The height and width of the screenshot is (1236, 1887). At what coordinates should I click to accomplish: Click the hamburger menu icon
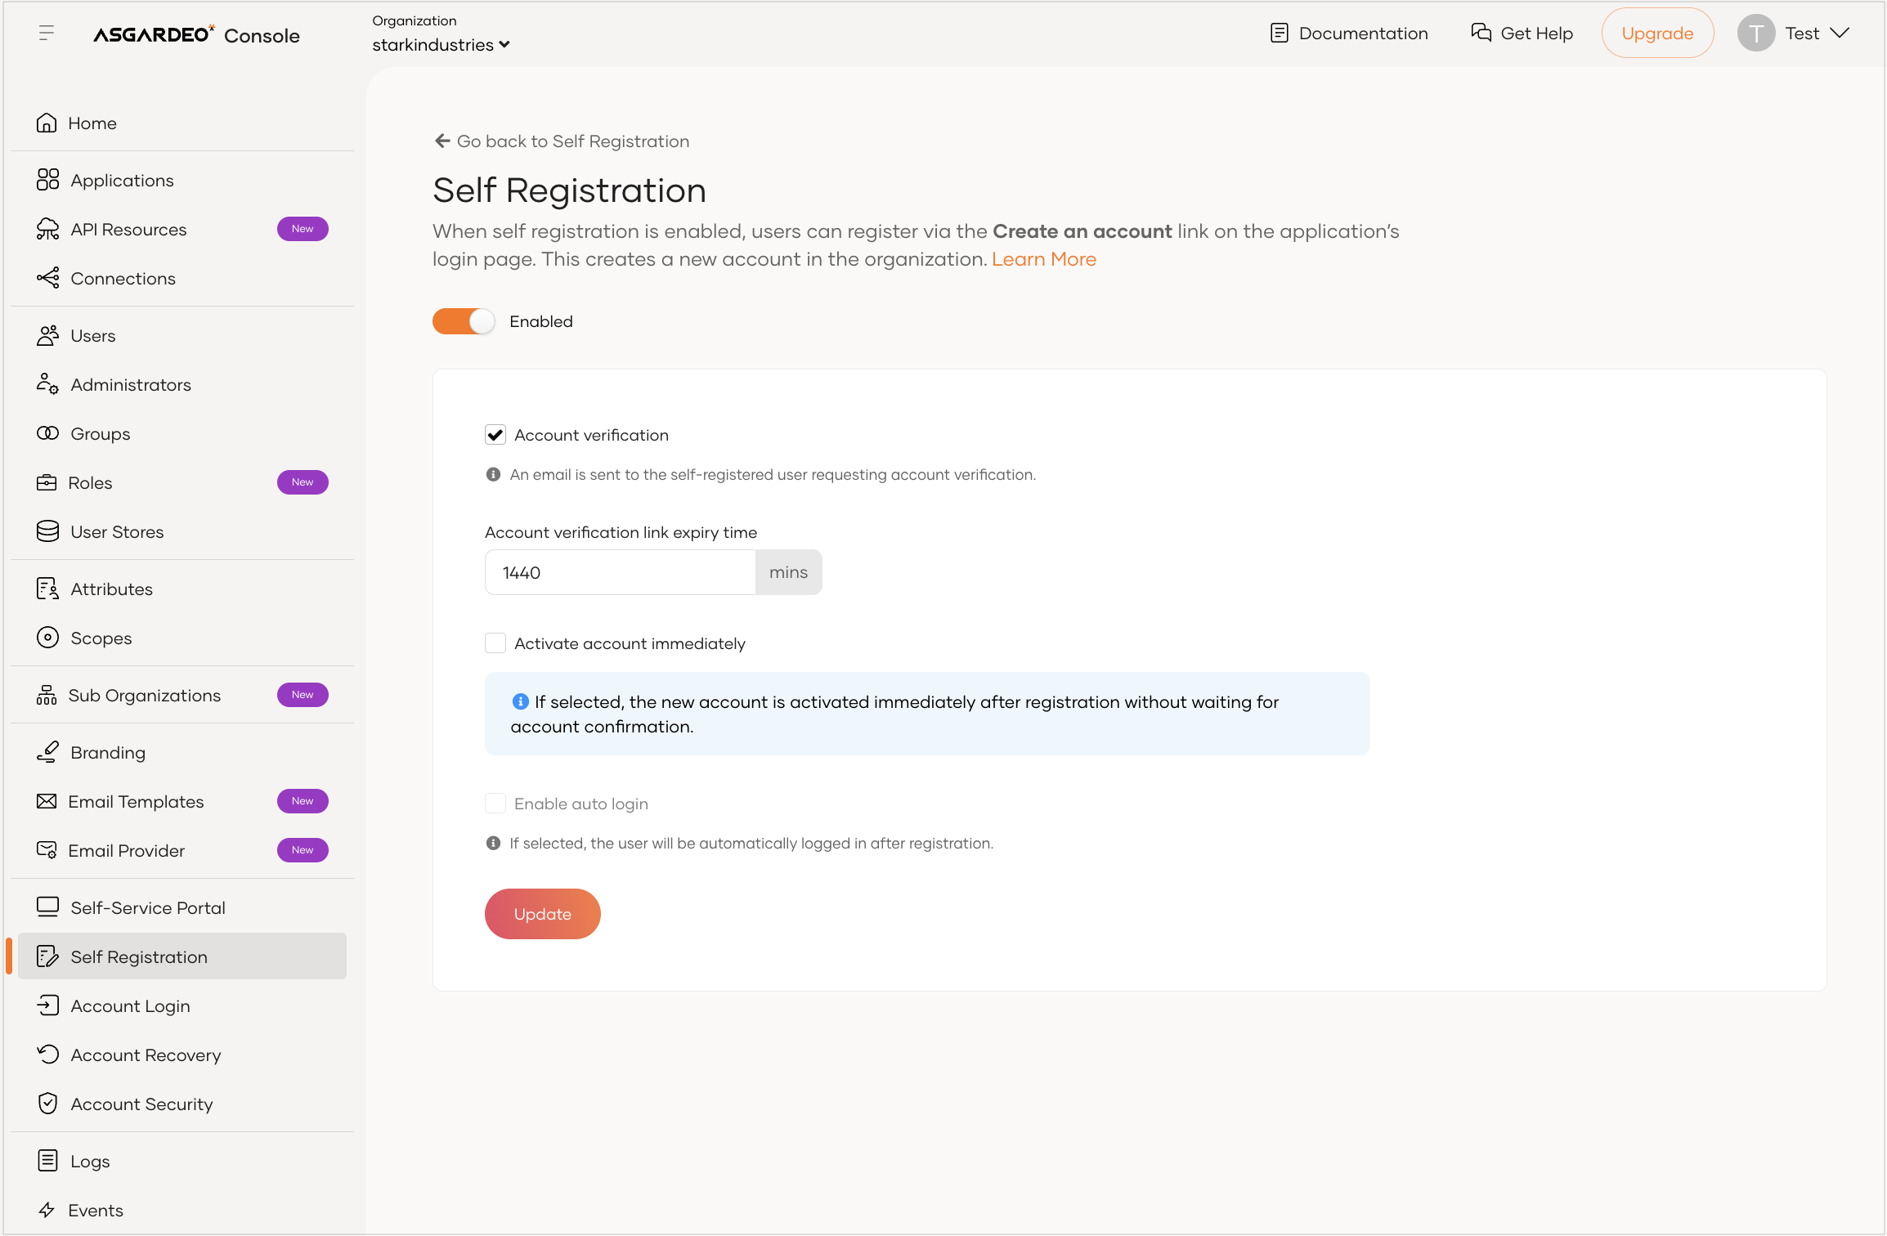[47, 33]
